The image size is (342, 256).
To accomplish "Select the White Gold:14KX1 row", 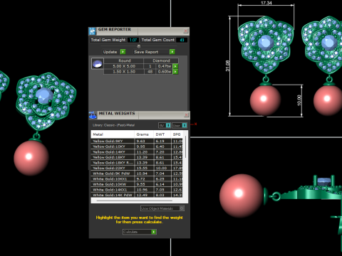I will (x=137, y=190).
